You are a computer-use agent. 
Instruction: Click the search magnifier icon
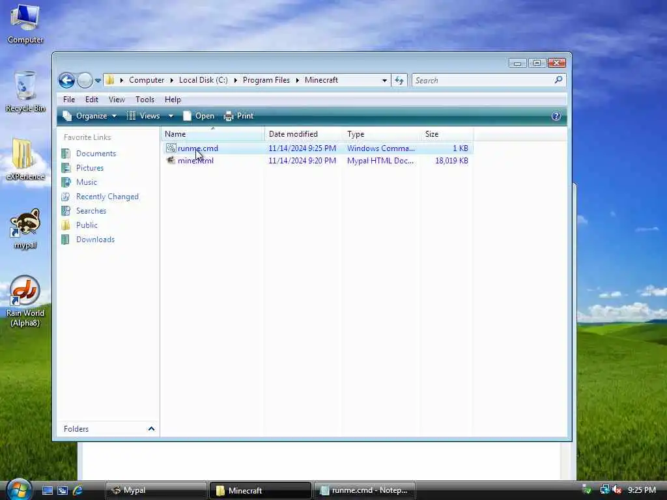[x=558, y=80]
